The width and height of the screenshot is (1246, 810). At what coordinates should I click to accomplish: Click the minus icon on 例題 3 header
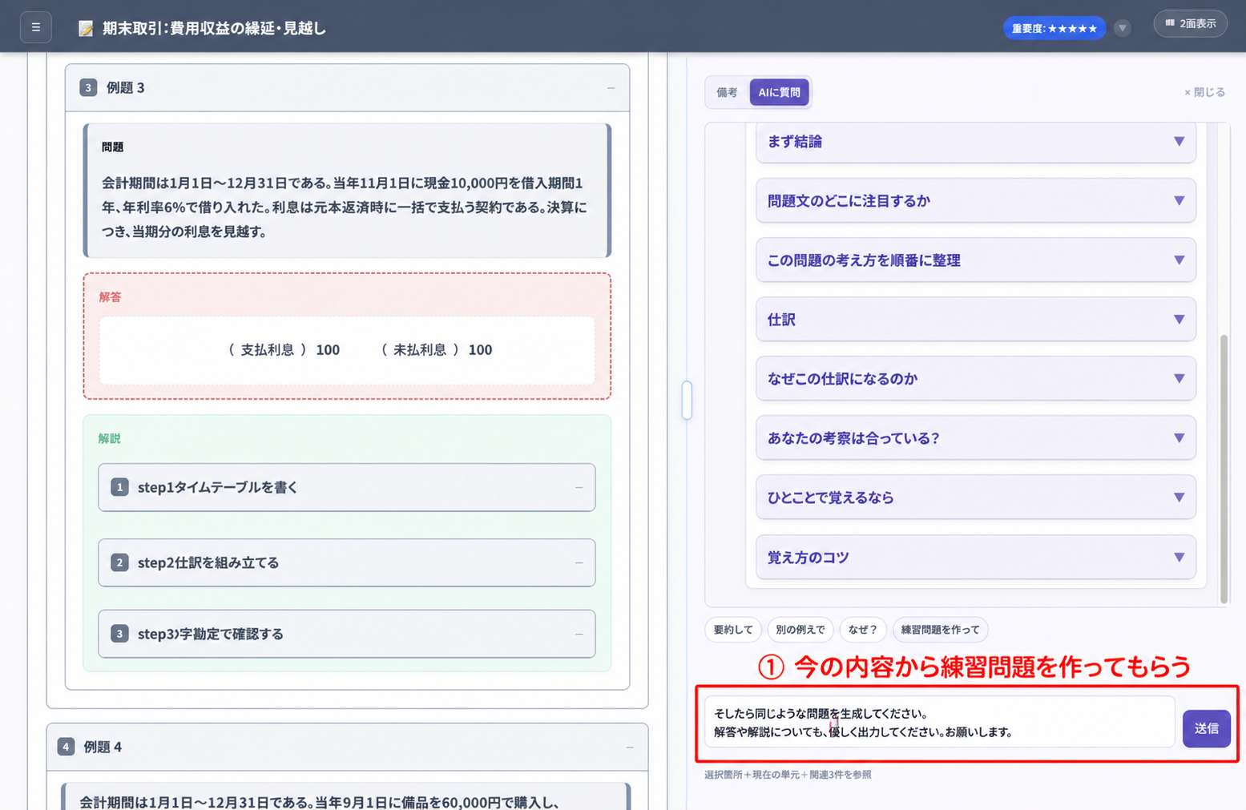point(611,87)
